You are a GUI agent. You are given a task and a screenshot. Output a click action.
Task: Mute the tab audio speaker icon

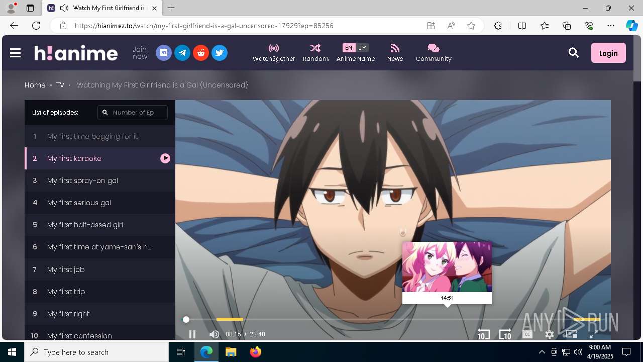click(x=64, y=8)
